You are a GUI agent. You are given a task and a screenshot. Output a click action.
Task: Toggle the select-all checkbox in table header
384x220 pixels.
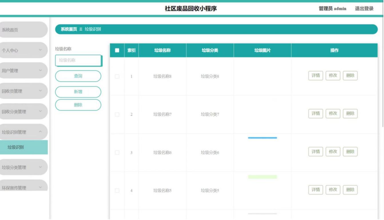[117, 50]
